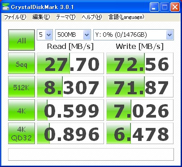Click the Write [MB/s] column header
The height and width of the screenshot is (167, 182).
[x=140, y=47]
